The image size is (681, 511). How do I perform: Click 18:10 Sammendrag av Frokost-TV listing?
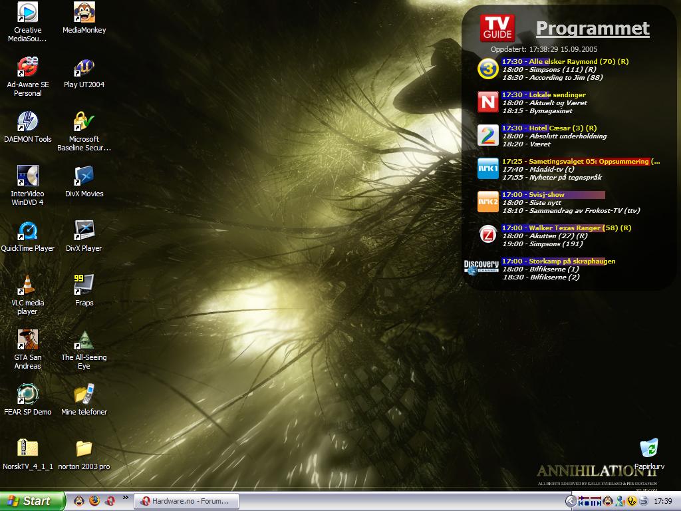click(x=571, y=211)
